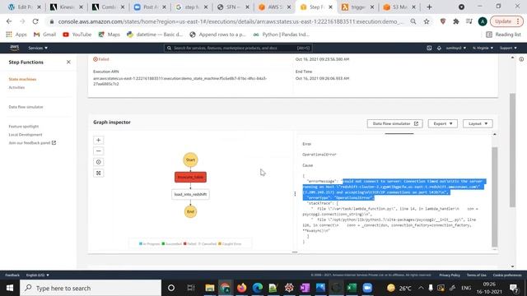
Task: Open Feature spotlight link
Action: [x=24, y=126]
